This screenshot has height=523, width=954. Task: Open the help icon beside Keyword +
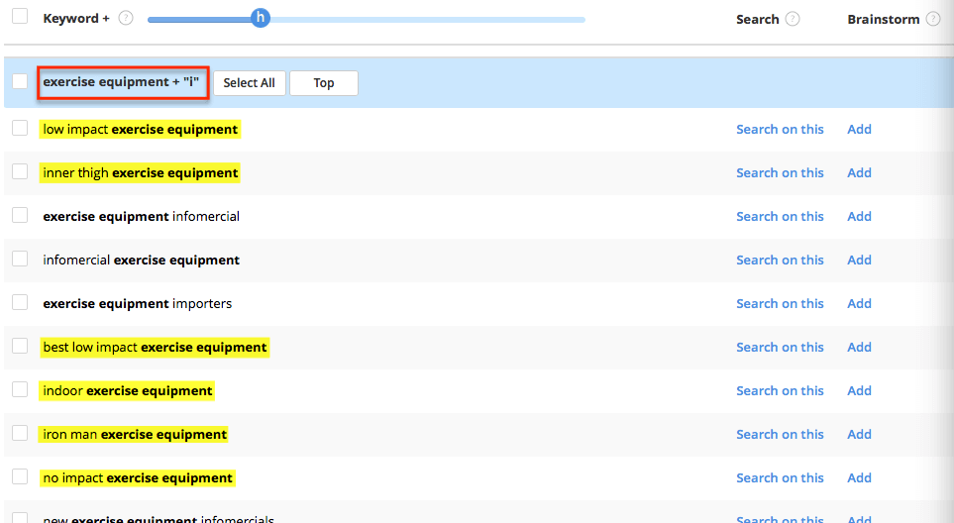tap(126, 18)
